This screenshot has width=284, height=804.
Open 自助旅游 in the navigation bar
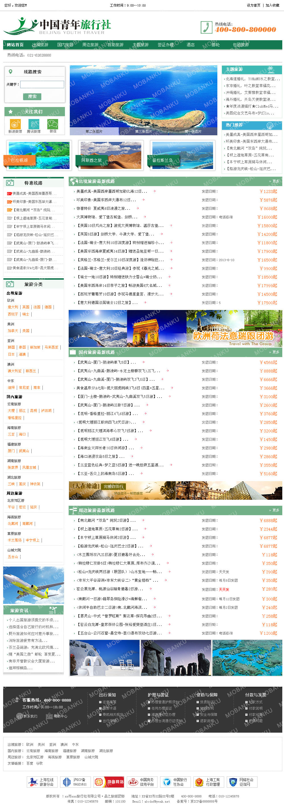116,45
